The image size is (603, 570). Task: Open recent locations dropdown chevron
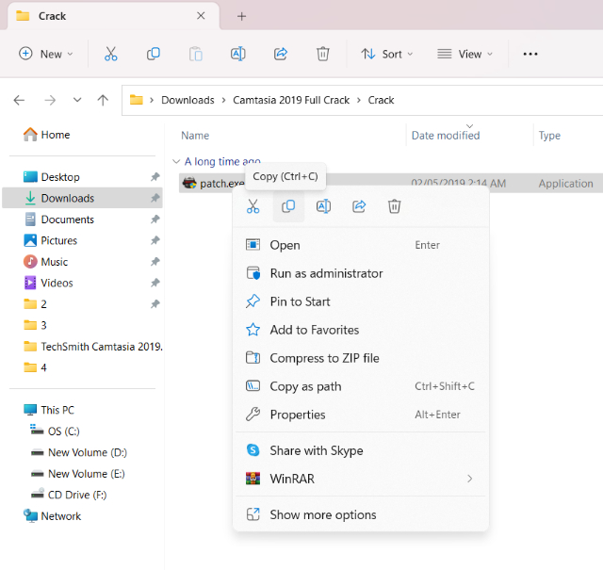tap(77, 100)
